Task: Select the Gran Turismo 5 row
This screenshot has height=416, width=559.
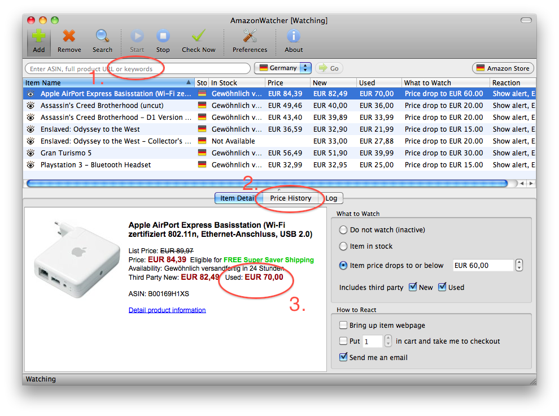Action: pyautogui.click(x=279, y=153)
